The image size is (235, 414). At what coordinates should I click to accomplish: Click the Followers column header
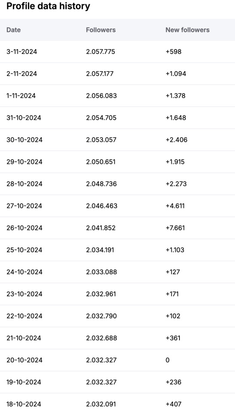101,30
